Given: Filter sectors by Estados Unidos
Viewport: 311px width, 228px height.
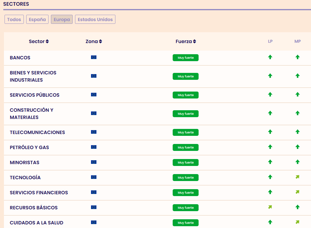Looking at the screenshot, I should [95, 20].
